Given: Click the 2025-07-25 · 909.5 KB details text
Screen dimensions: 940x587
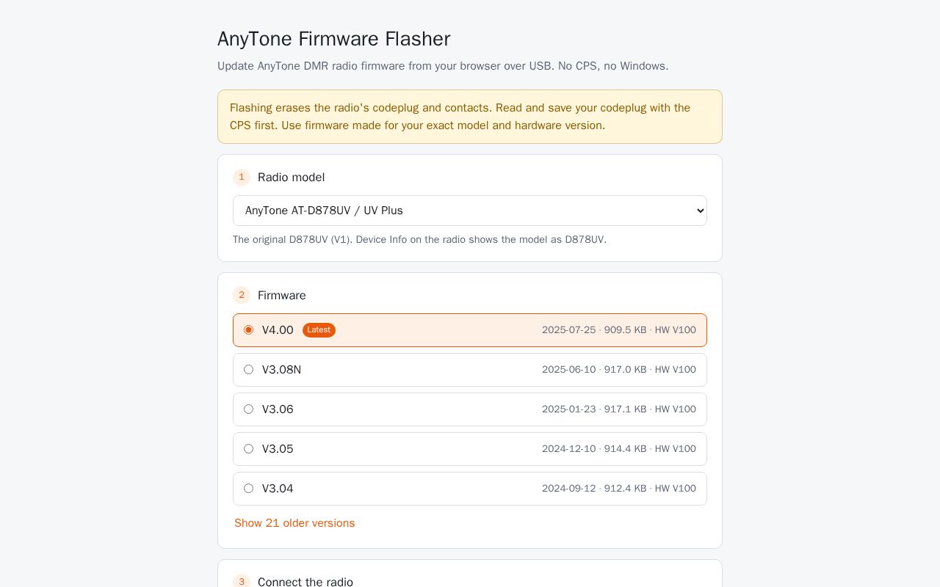Looking at the screenshot, I should click(x=619, y=330).
